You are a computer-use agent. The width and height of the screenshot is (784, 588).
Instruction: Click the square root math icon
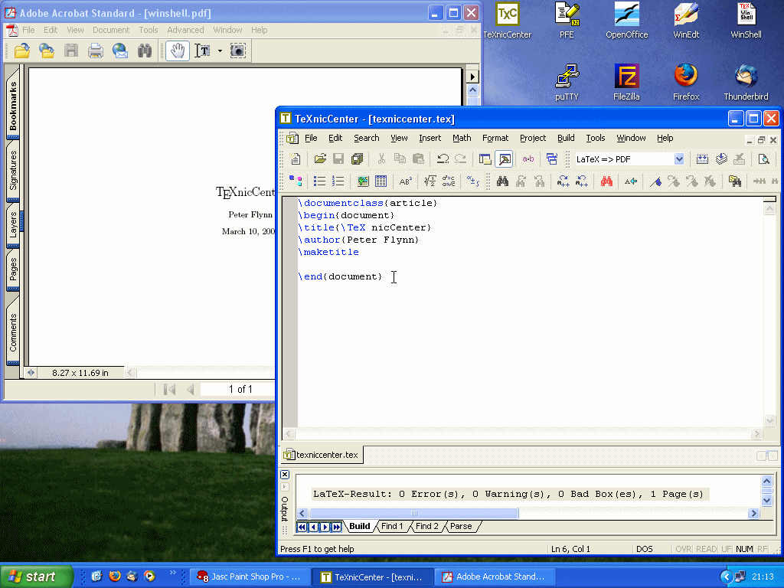coord(430,181)
